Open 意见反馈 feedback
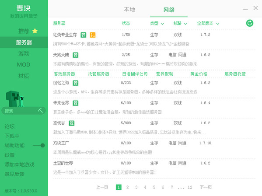The image size is (262, 196). [x=14, y=174]
